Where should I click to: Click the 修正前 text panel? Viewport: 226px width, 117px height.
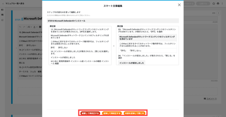tap(80, 45)
